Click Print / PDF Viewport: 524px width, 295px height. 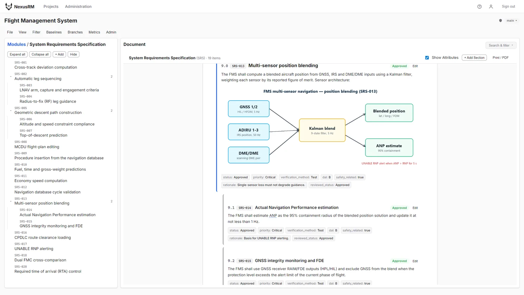500,58
